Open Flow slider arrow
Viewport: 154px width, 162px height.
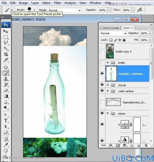pos(133,10)
